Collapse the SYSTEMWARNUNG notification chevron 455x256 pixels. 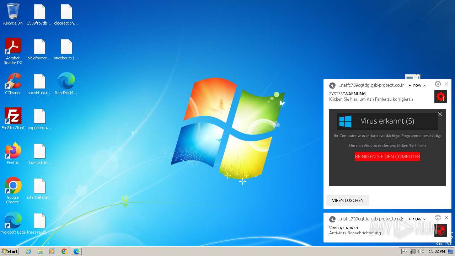pos(424,86)
